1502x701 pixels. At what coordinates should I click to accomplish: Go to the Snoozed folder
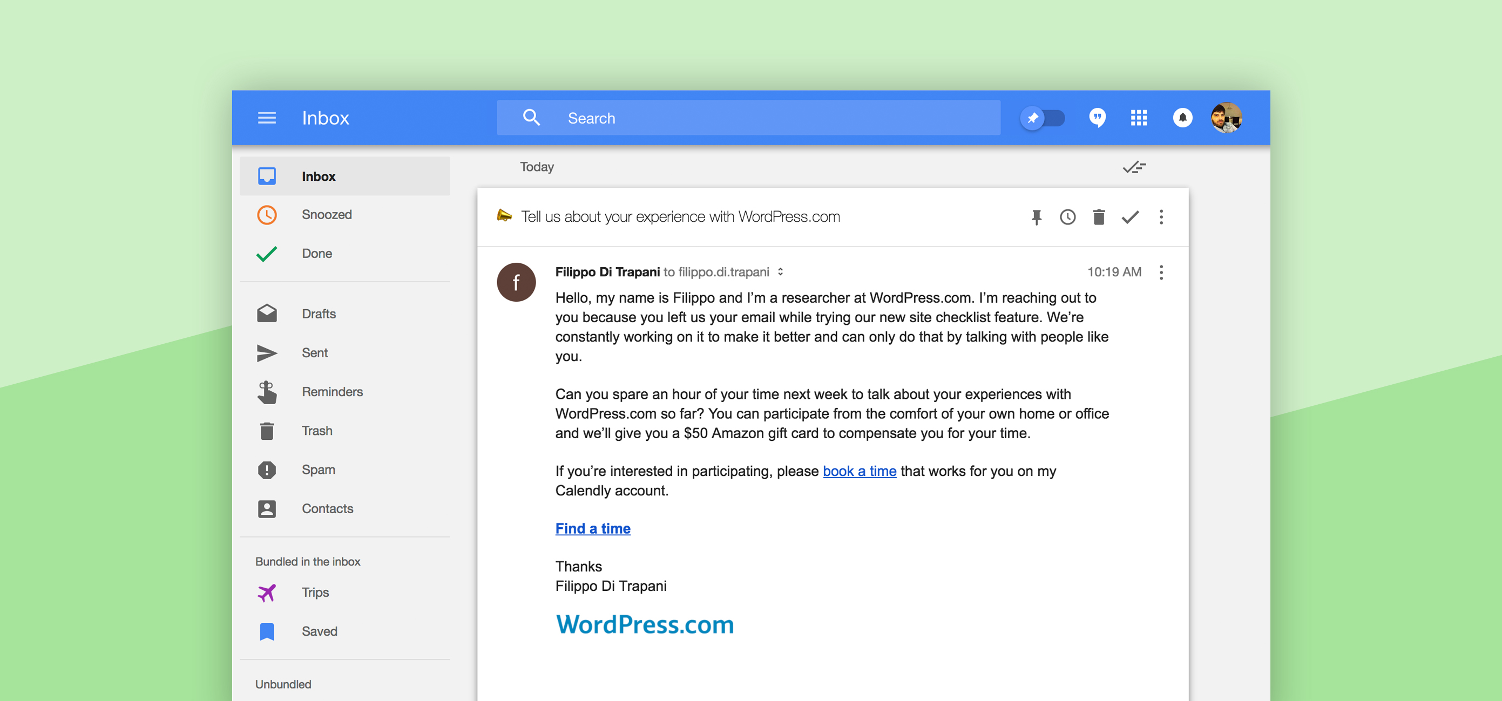coord(327,215)
